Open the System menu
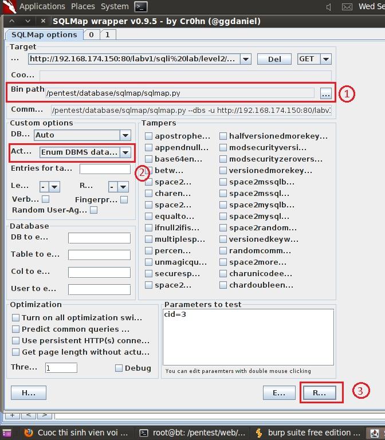This screenshot has width=385, height=440. pyautogui.click(x=115, y=6)
